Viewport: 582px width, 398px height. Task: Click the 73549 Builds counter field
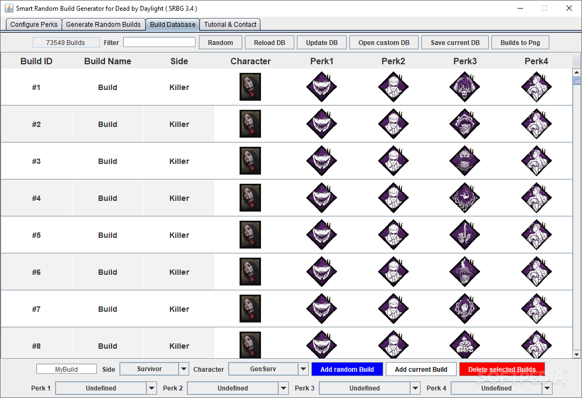point(66,43)
